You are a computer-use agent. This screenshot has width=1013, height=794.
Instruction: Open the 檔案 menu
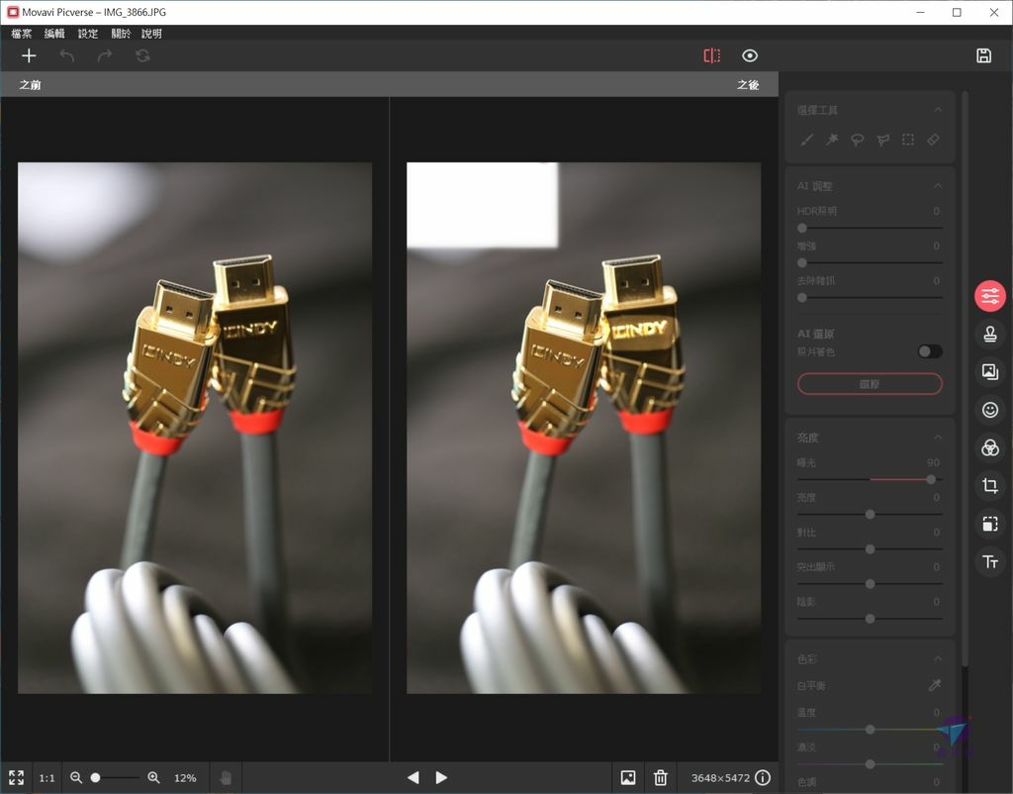click(x=22, y=34)
